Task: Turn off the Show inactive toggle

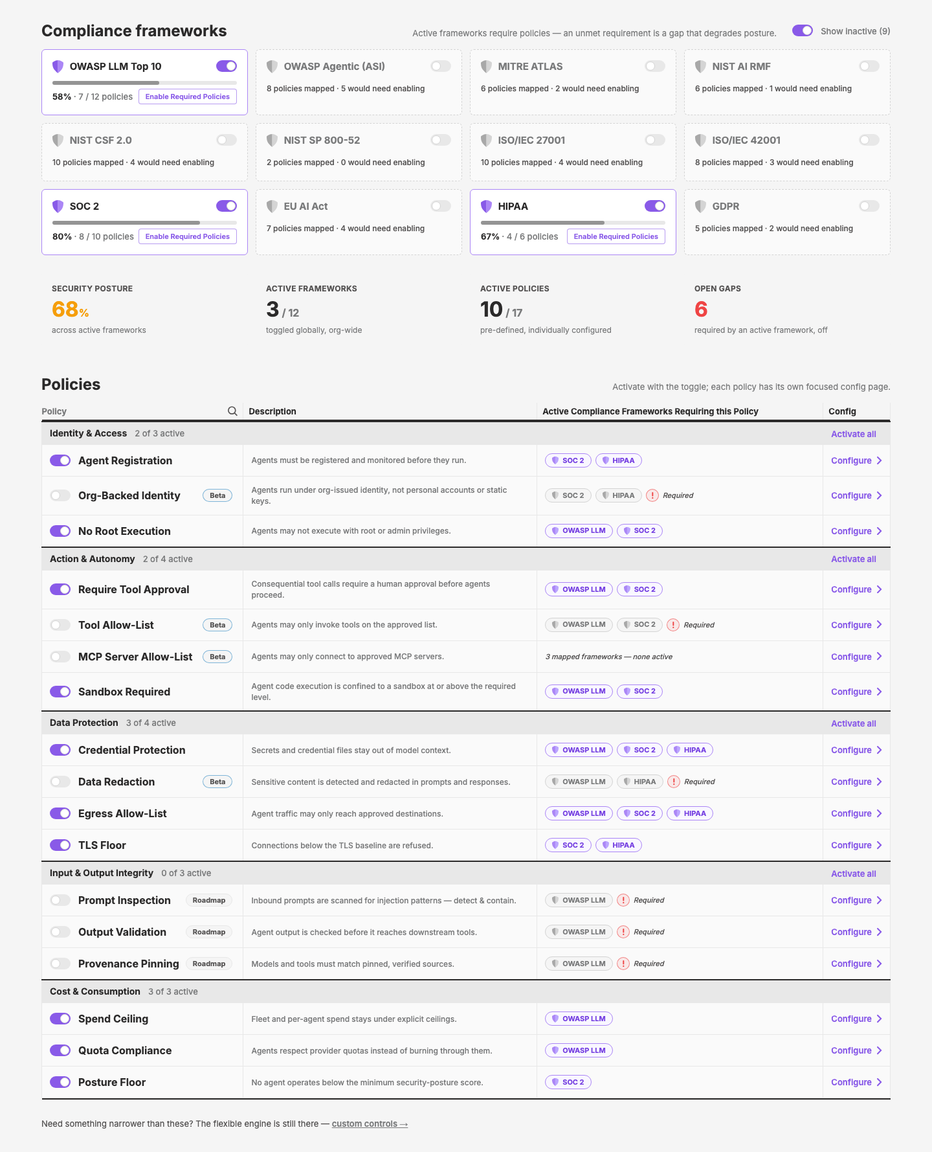Action: click(803, 31)
